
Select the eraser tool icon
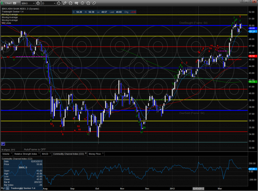(94, 3)
